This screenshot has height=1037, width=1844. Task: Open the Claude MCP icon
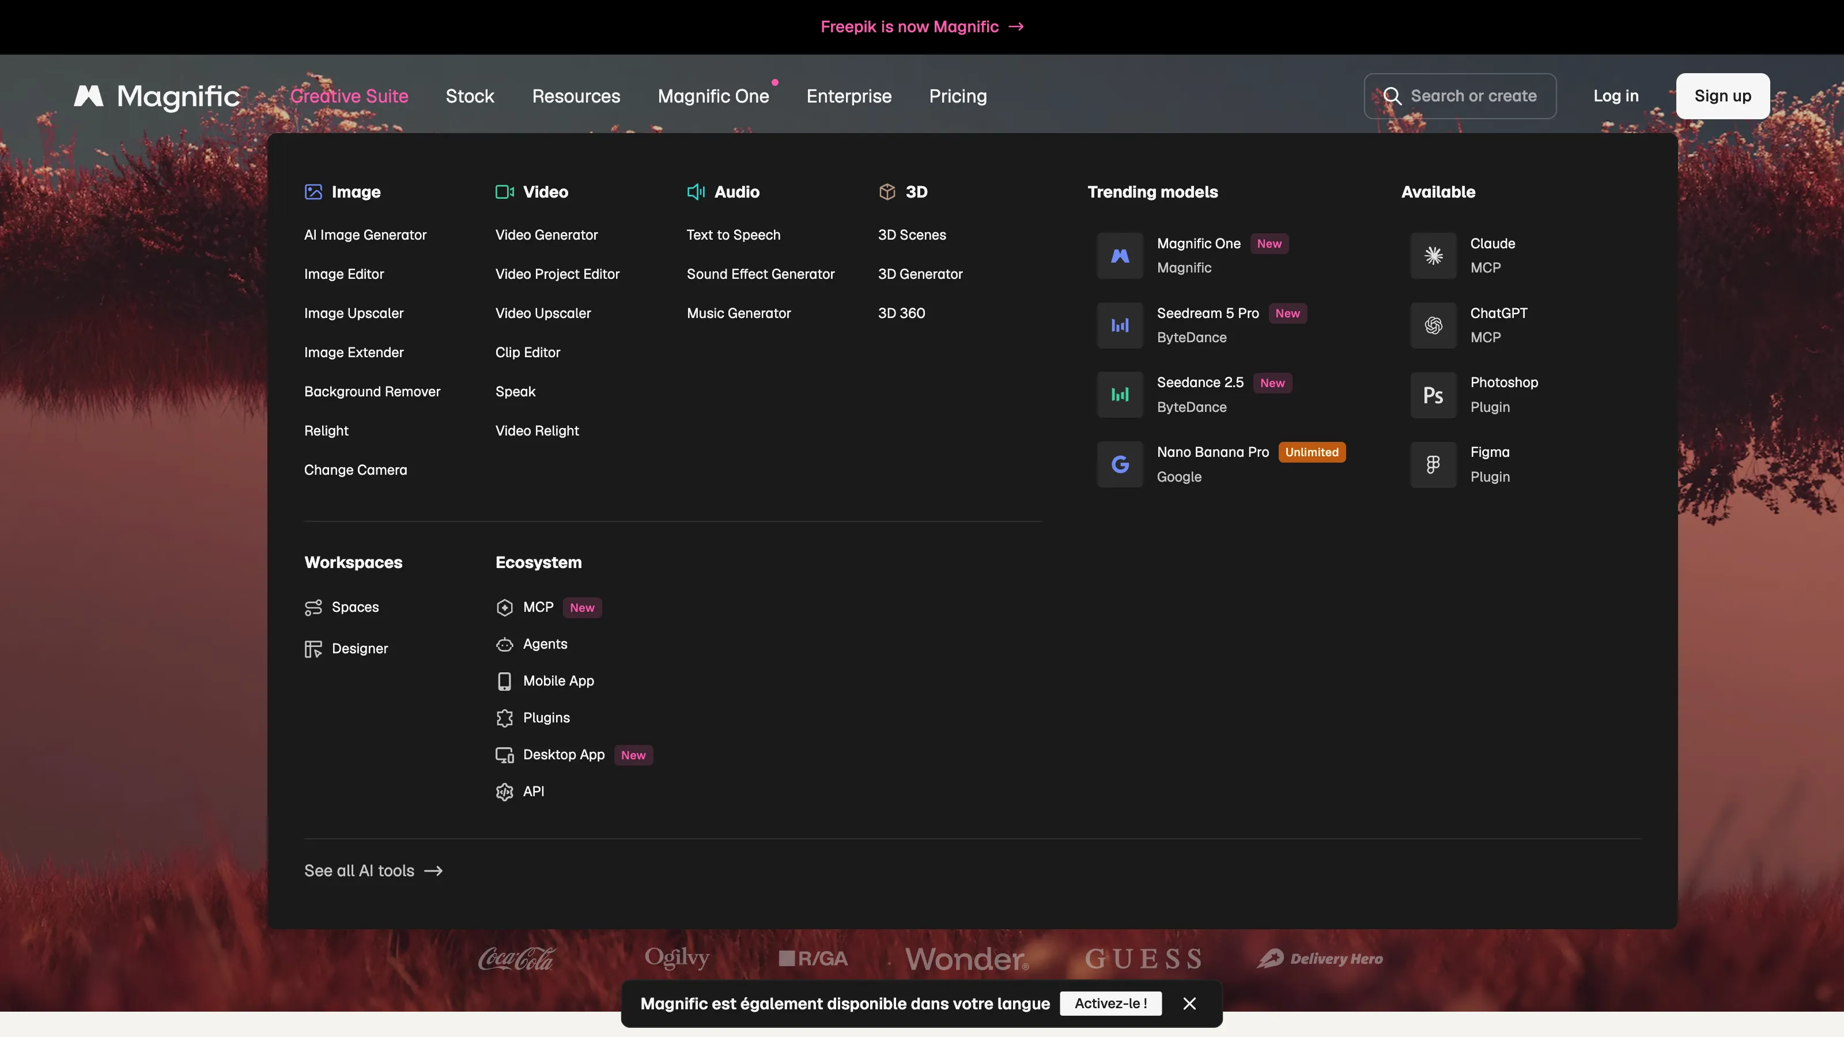tap(1433, 255)
